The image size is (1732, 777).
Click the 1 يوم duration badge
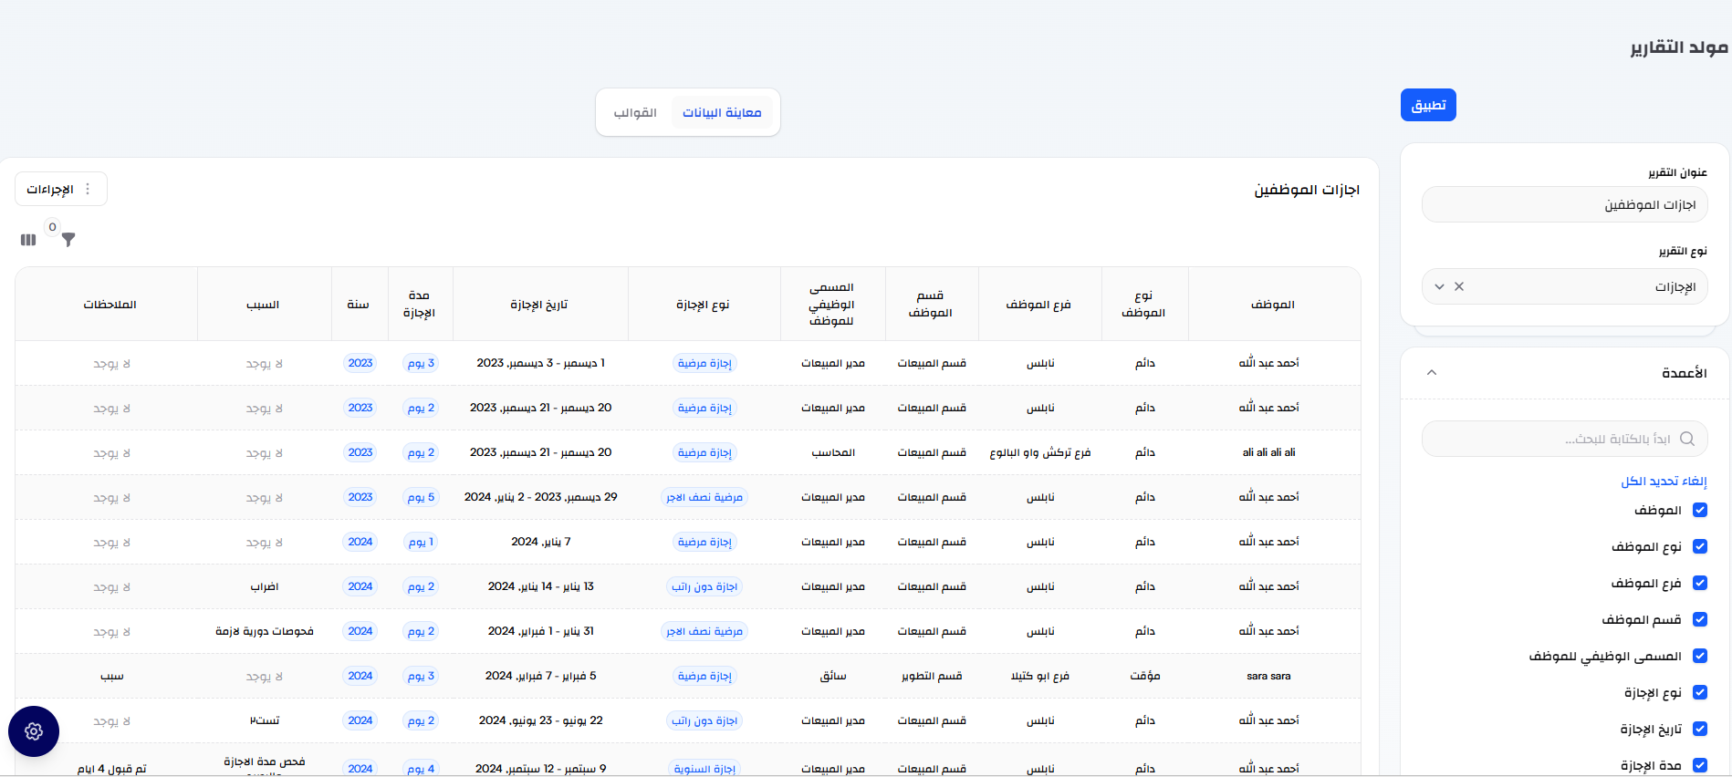[x=421, y=542]
